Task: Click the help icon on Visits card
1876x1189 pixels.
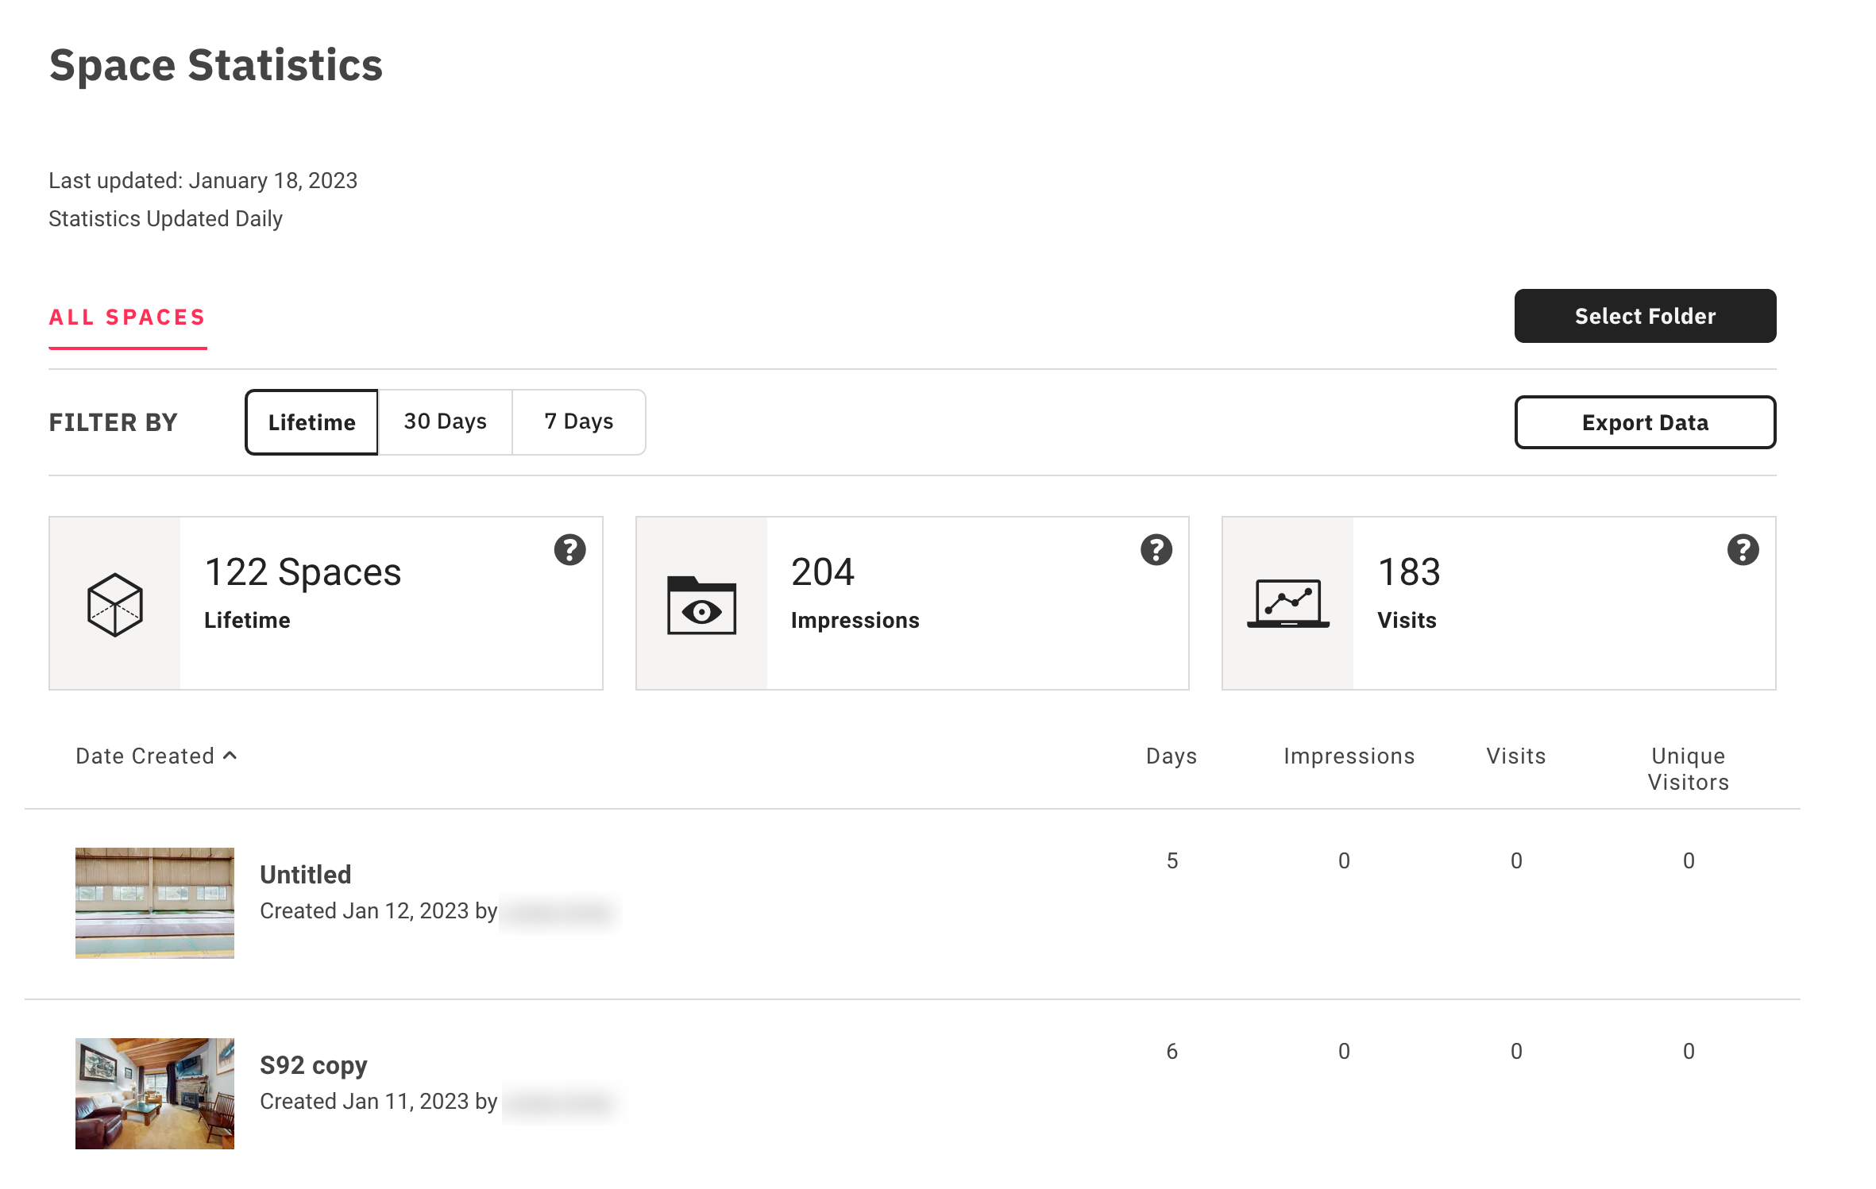Action: tap(1742, 549)
